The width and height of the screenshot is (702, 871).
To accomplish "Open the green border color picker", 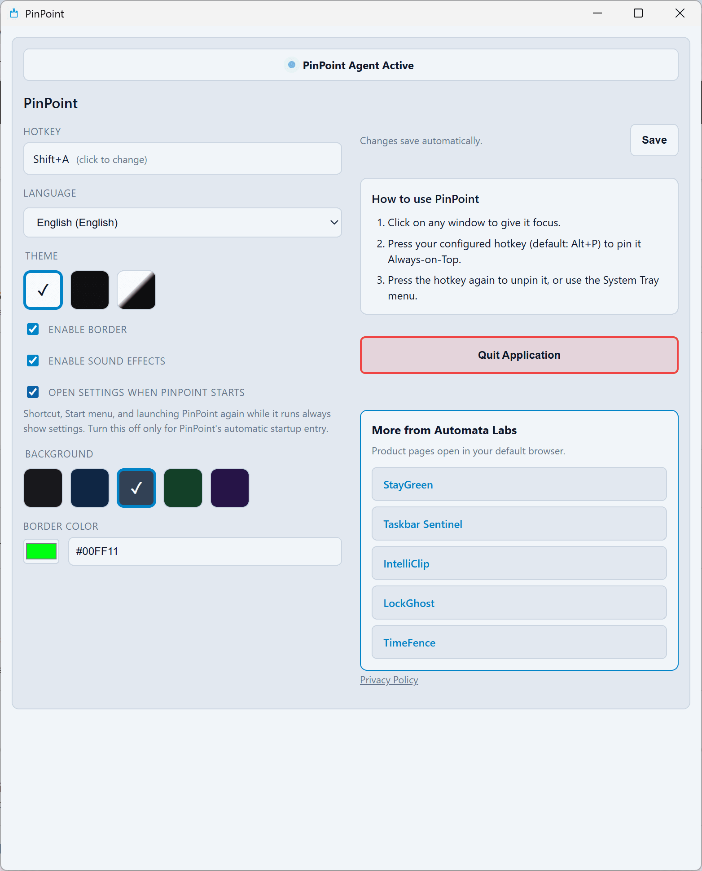I will (x=41, y=551).
